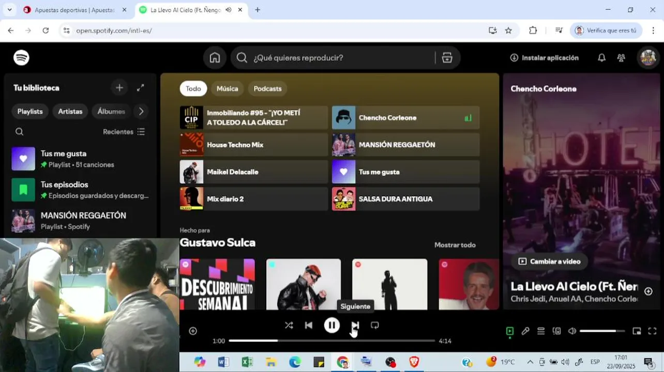Viewport: 664px width, 372px height.
Task: Open Chrome extensions puzzle icon
Action: tap(533, 30)
